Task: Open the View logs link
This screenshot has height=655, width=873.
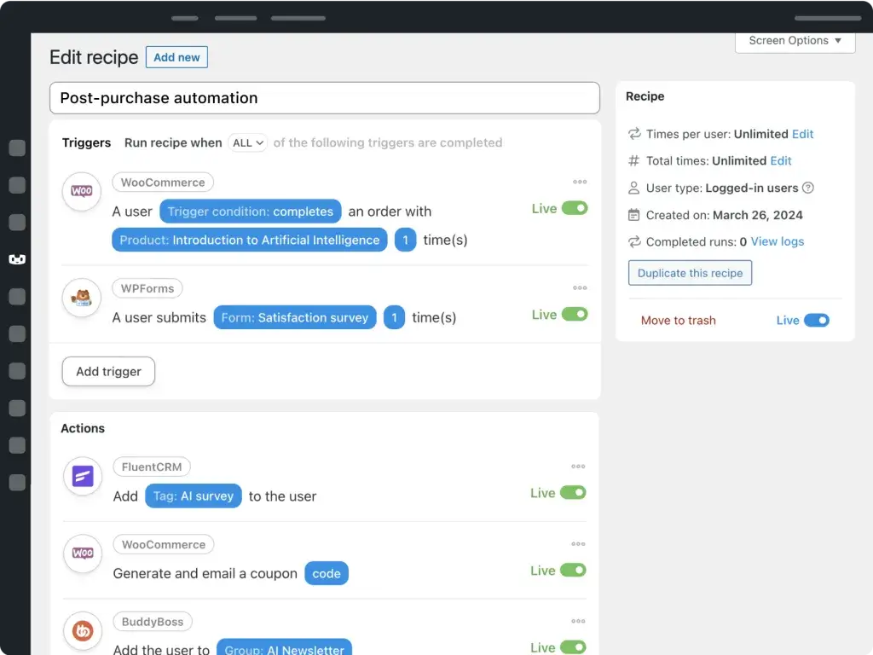Action: click(x=778, y=241)
